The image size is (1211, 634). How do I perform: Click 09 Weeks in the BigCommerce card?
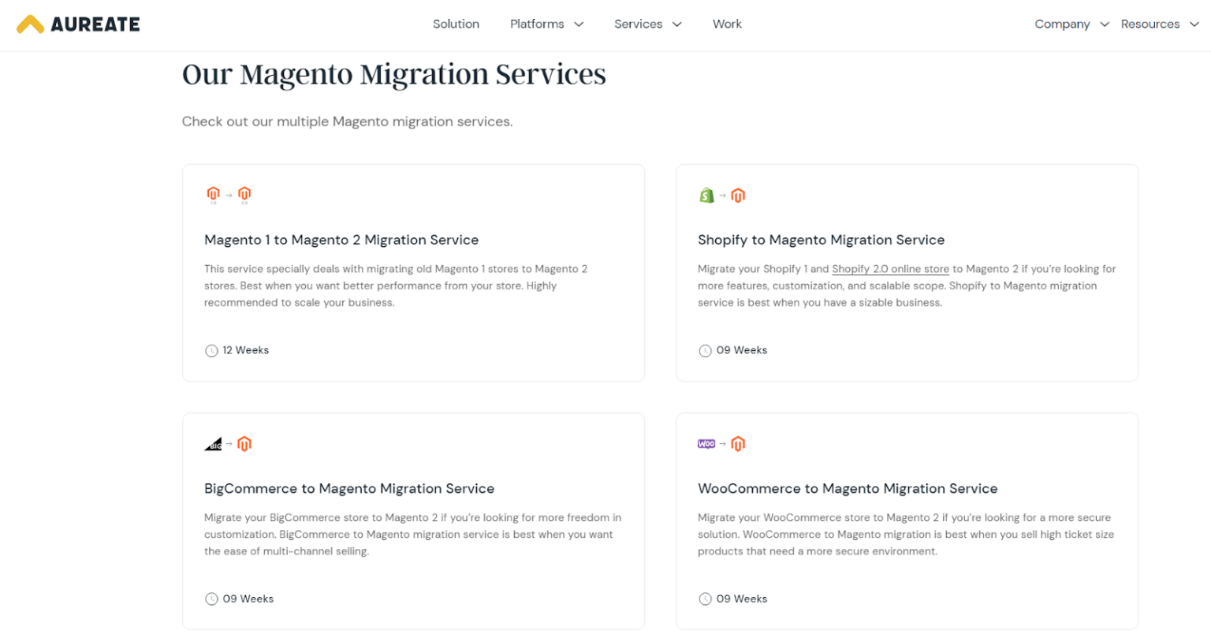248,599
